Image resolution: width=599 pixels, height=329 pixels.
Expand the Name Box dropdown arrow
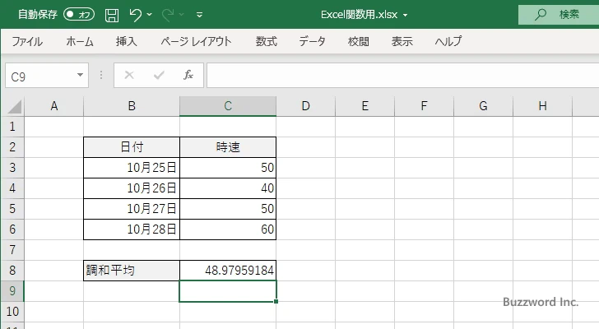tap(81, 75)
